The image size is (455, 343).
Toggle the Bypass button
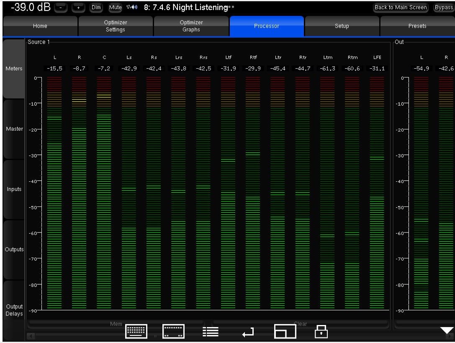[x=444, y=7]
